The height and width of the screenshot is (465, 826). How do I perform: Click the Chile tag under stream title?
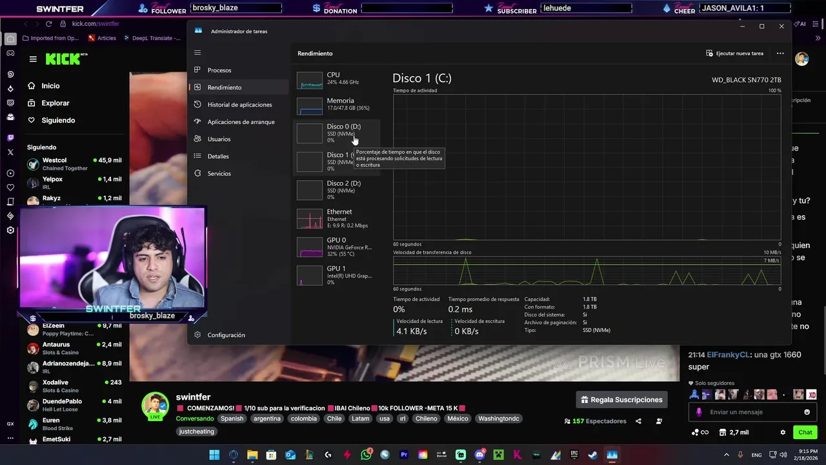334,418
